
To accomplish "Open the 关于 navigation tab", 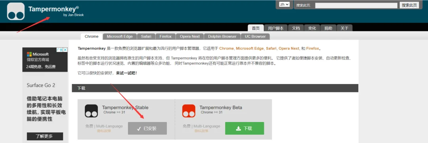I will tap(345, 28).
